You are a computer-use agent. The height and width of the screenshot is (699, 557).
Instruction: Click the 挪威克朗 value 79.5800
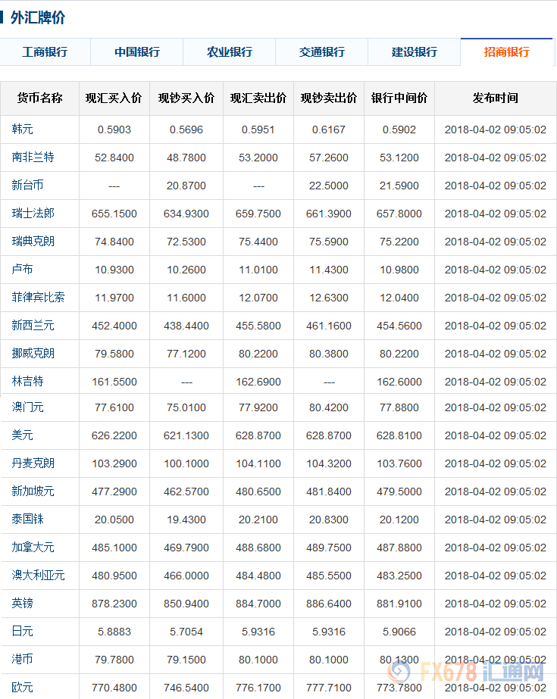[x=114, y=354]
